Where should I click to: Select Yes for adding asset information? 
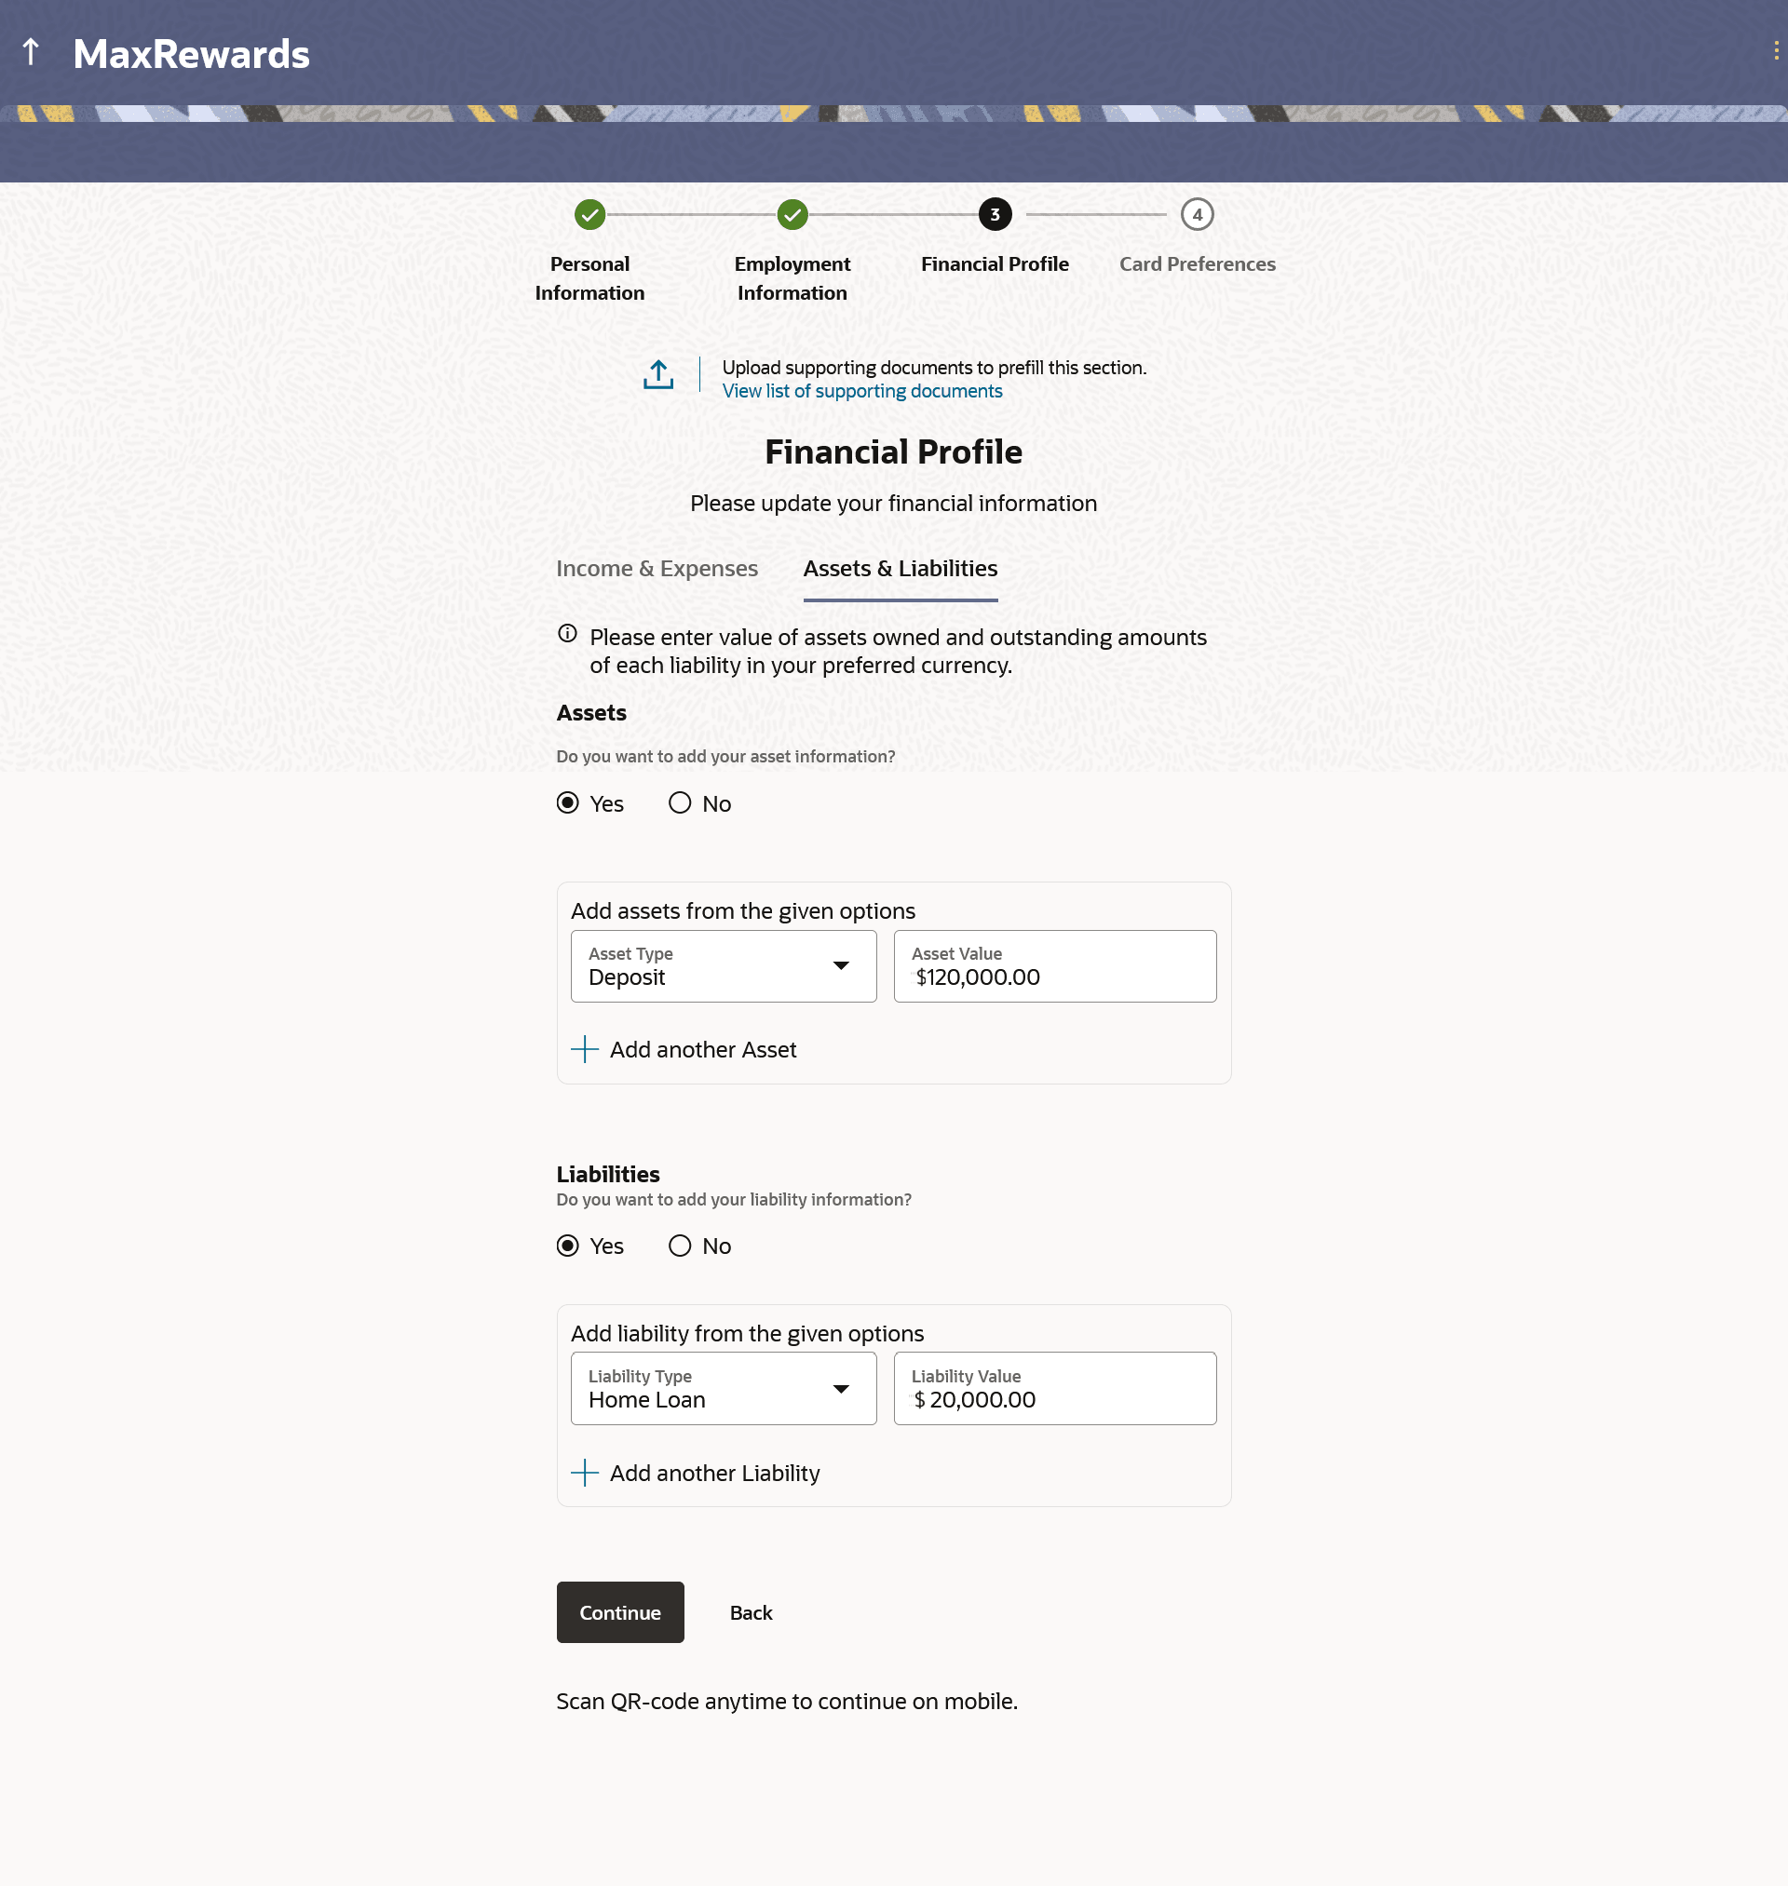[x=567, y=803]
